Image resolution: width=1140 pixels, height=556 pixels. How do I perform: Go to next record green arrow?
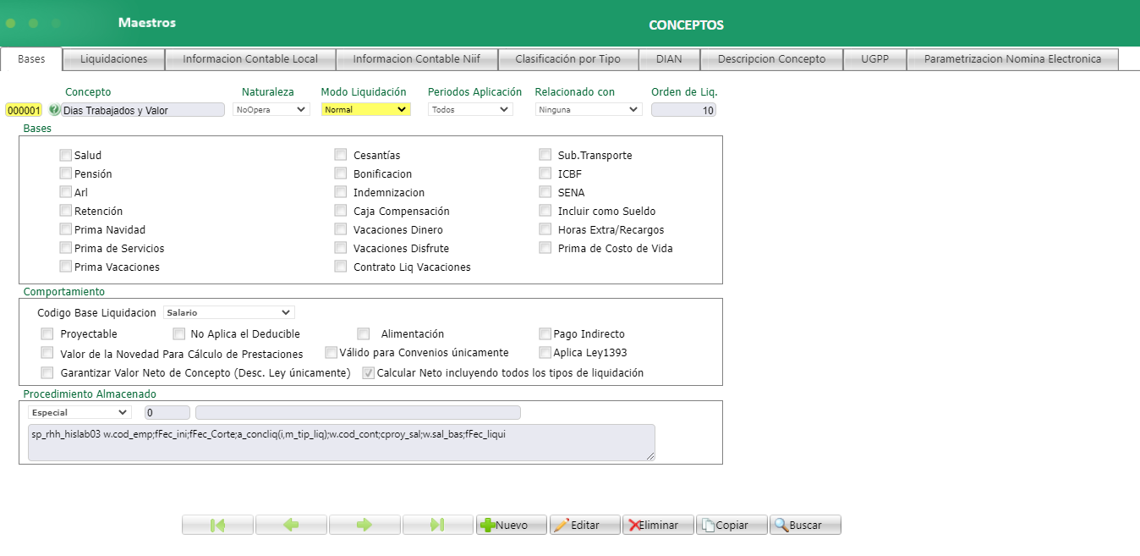[x=364, y=525]
